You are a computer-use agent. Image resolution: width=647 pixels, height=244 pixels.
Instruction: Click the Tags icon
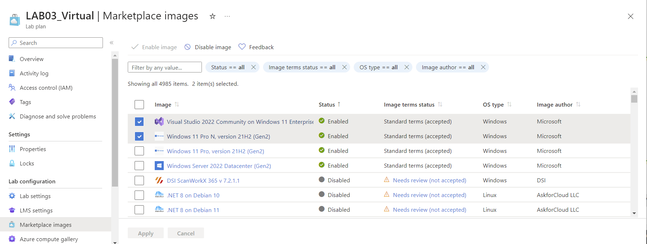(x=12, y=102)
